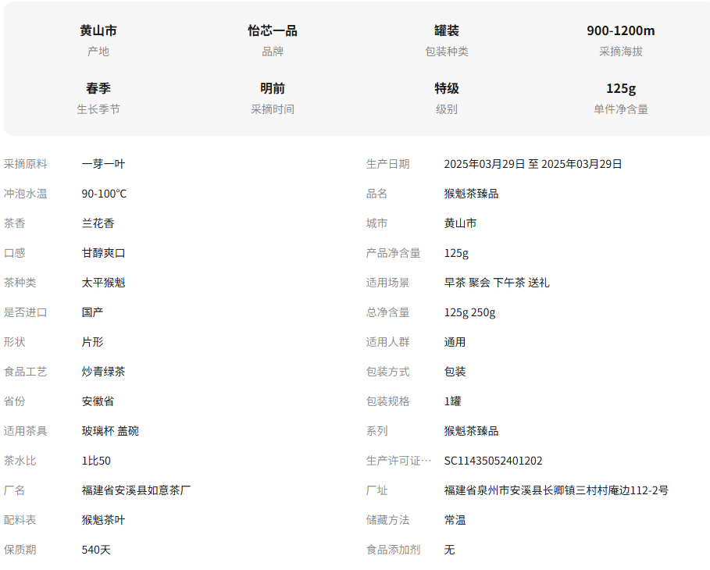Select the 炒青绿茶 food process value

pyautogui.click(x=103, y=372)
